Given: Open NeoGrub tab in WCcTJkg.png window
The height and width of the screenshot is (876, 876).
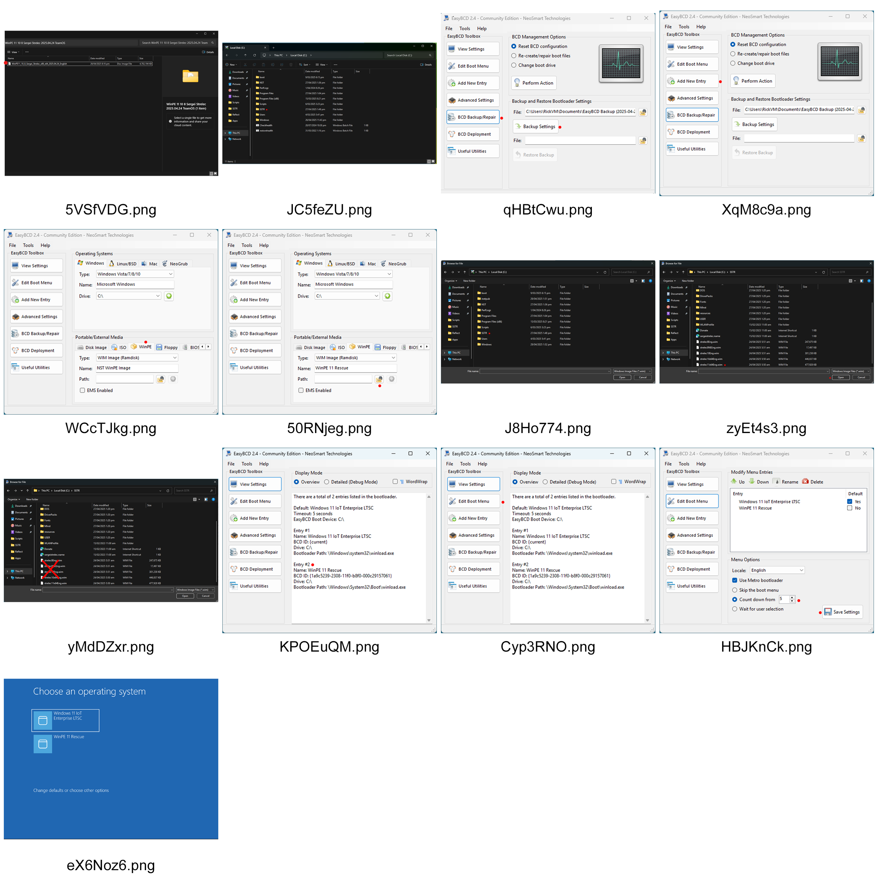Looking at the screenshot, I should click(x=175, y=263).
